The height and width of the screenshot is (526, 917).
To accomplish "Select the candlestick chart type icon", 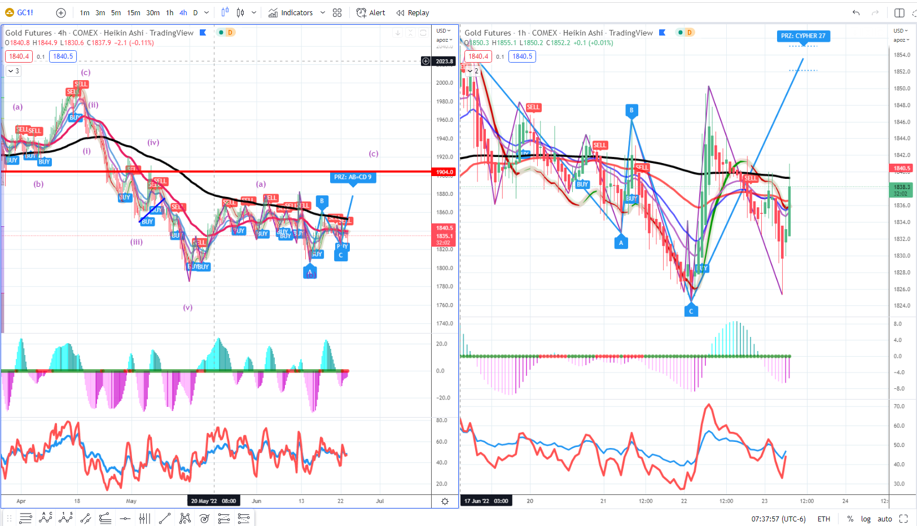I will pos(240,12).
